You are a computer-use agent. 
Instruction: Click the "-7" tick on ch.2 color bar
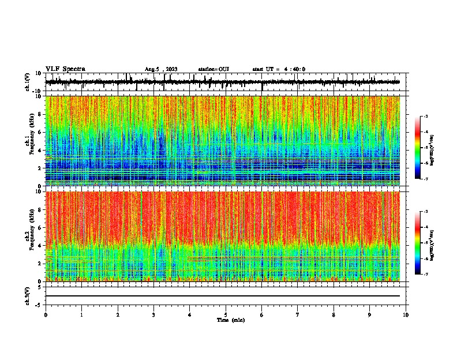pos(426,274)
